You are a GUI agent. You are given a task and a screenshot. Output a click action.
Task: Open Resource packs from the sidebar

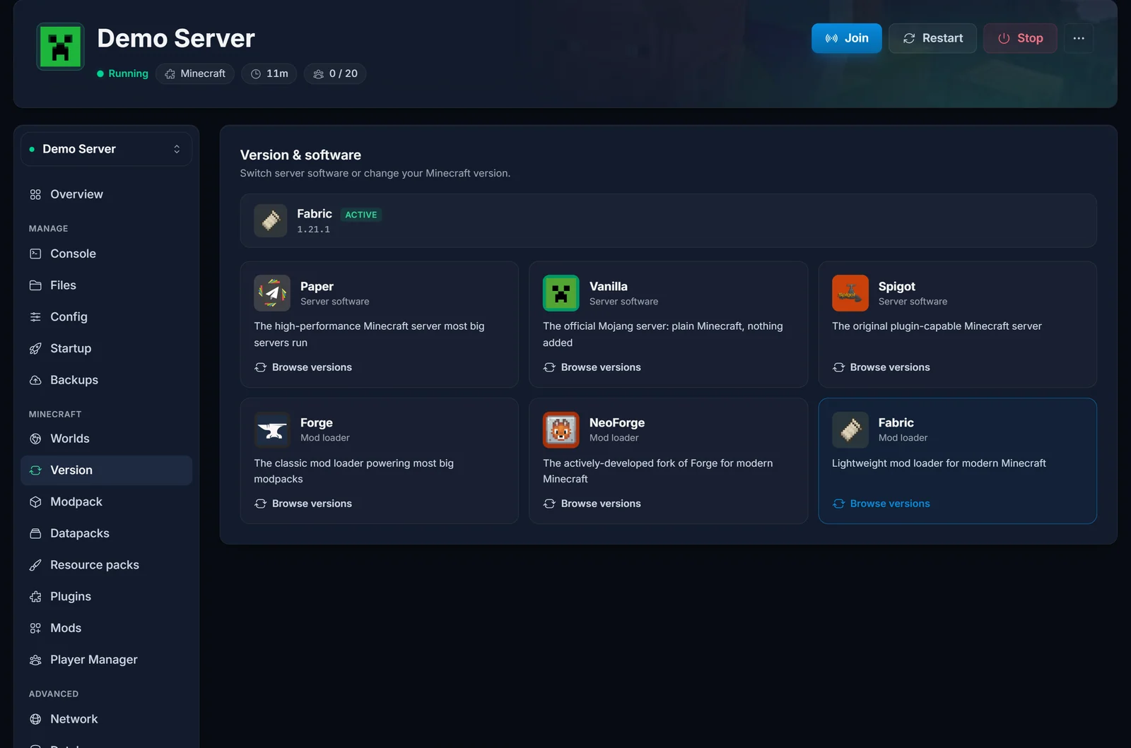[x=106, y=565]
